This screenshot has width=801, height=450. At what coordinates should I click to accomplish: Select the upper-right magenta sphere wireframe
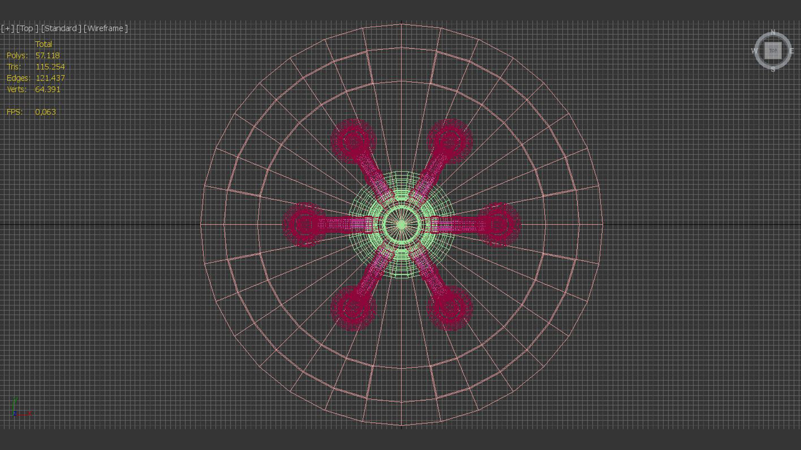pos(450,141)
